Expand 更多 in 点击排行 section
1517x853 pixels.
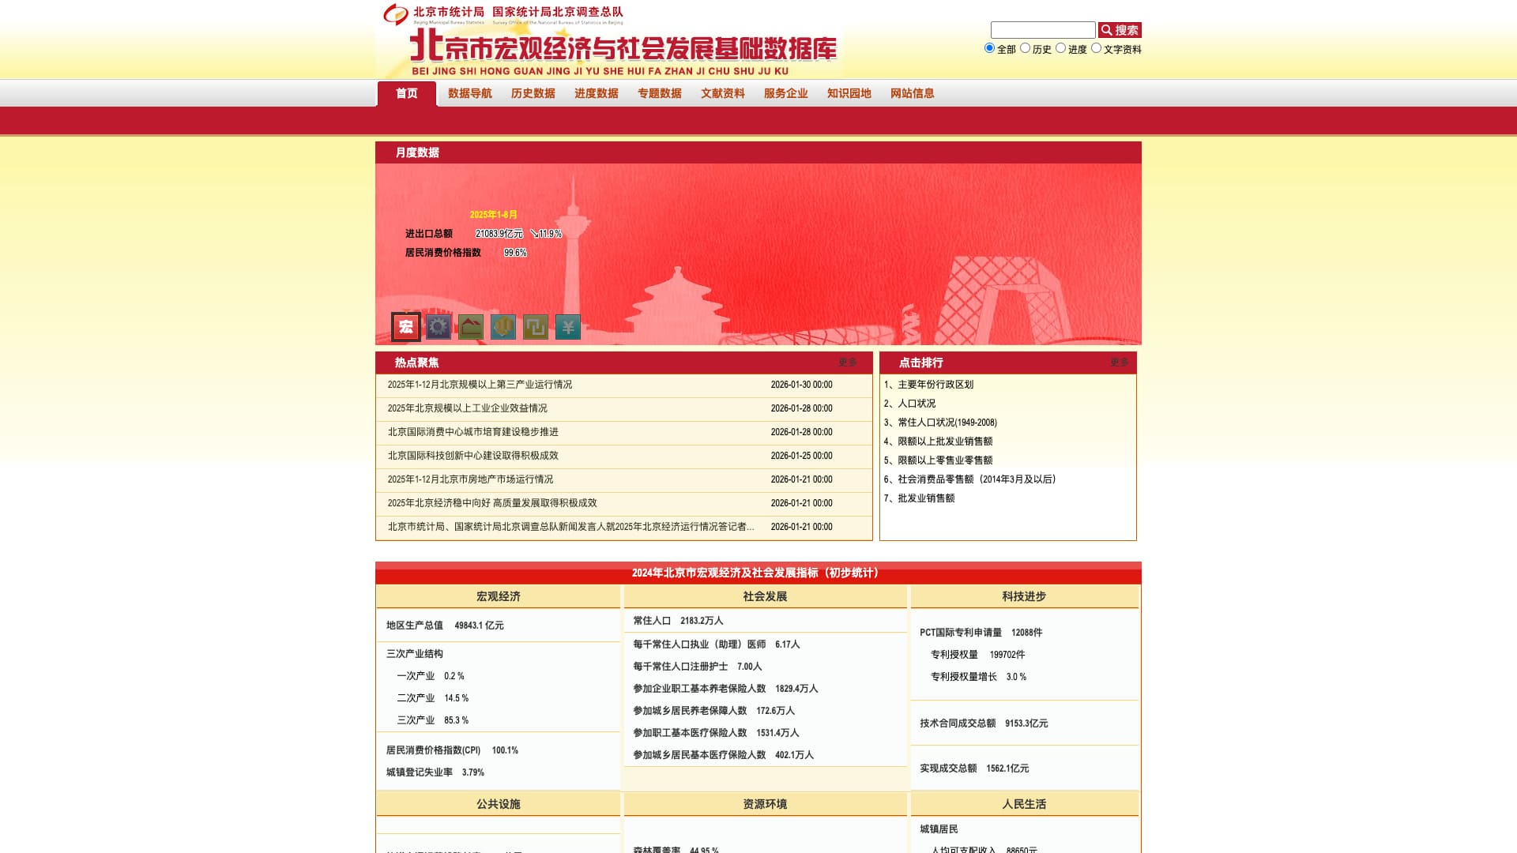(x=1119, y=363)
